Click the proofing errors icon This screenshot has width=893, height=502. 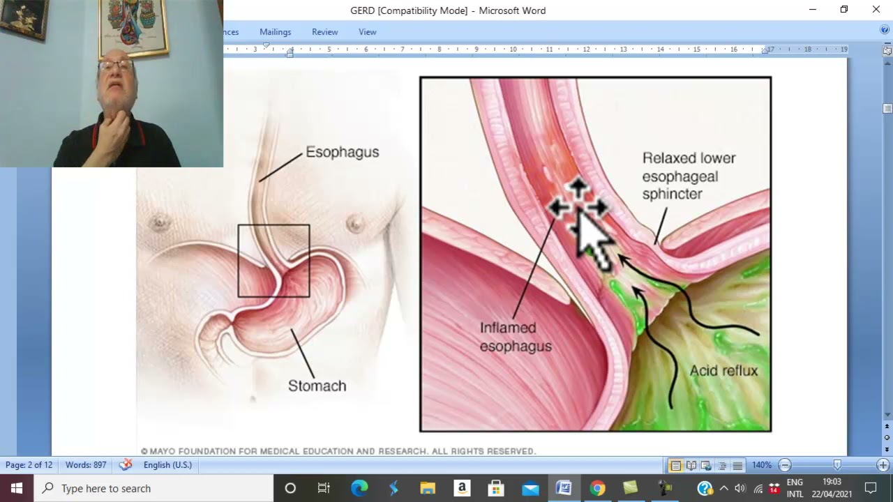[x=126, y=465]
